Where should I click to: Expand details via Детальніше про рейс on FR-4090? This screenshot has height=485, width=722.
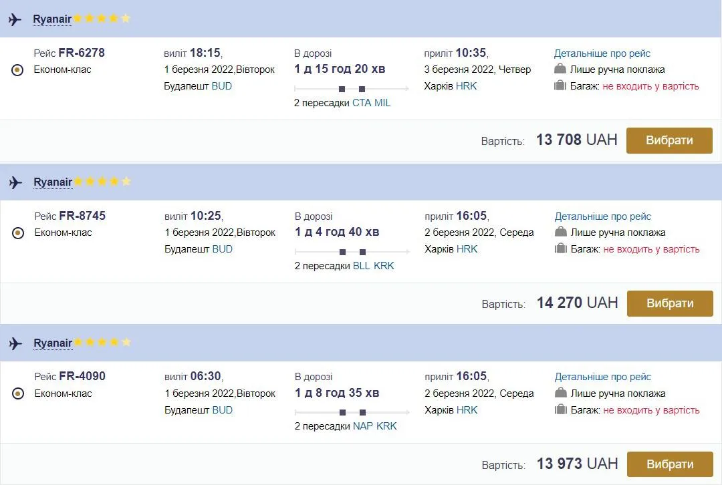click(602, 376)
